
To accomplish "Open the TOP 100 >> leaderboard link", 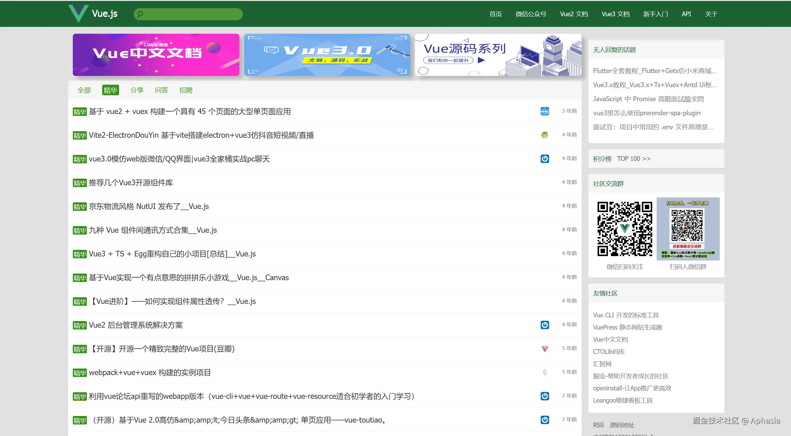I will [x=633, y=159].
